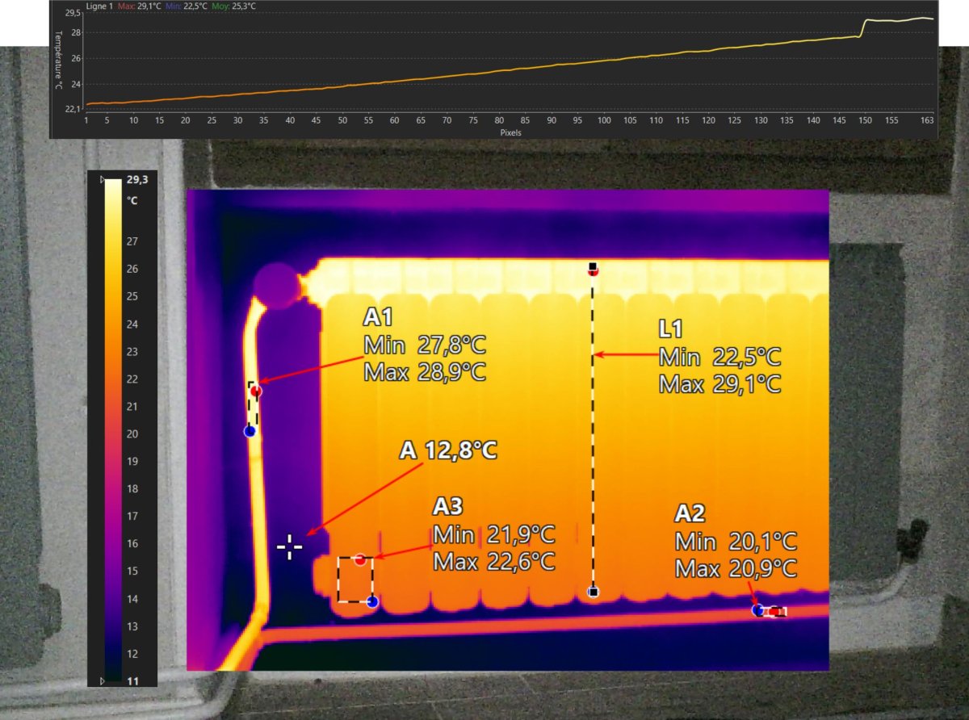Select the blue min marker of area A2
The height and width of the screenshot is (720, 969).
[x=758, y=610]
